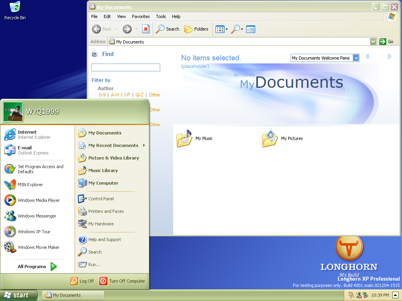The image size is (402, 301).
Task: Open the Address bar dropdown arrow
Action: (373, 42)
